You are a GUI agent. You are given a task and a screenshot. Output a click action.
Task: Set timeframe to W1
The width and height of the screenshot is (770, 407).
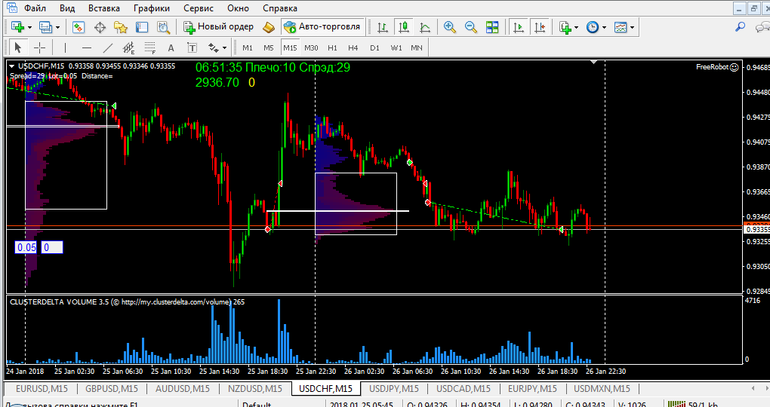[396, 47]
